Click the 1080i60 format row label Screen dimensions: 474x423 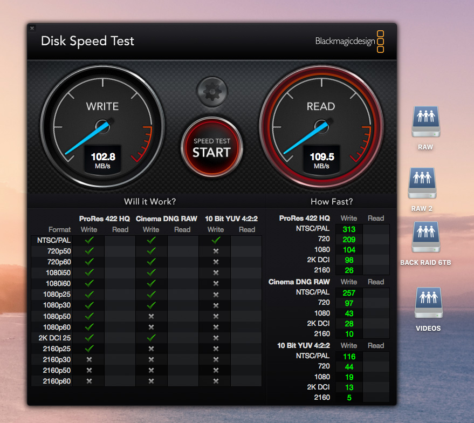tap(58, 284)
